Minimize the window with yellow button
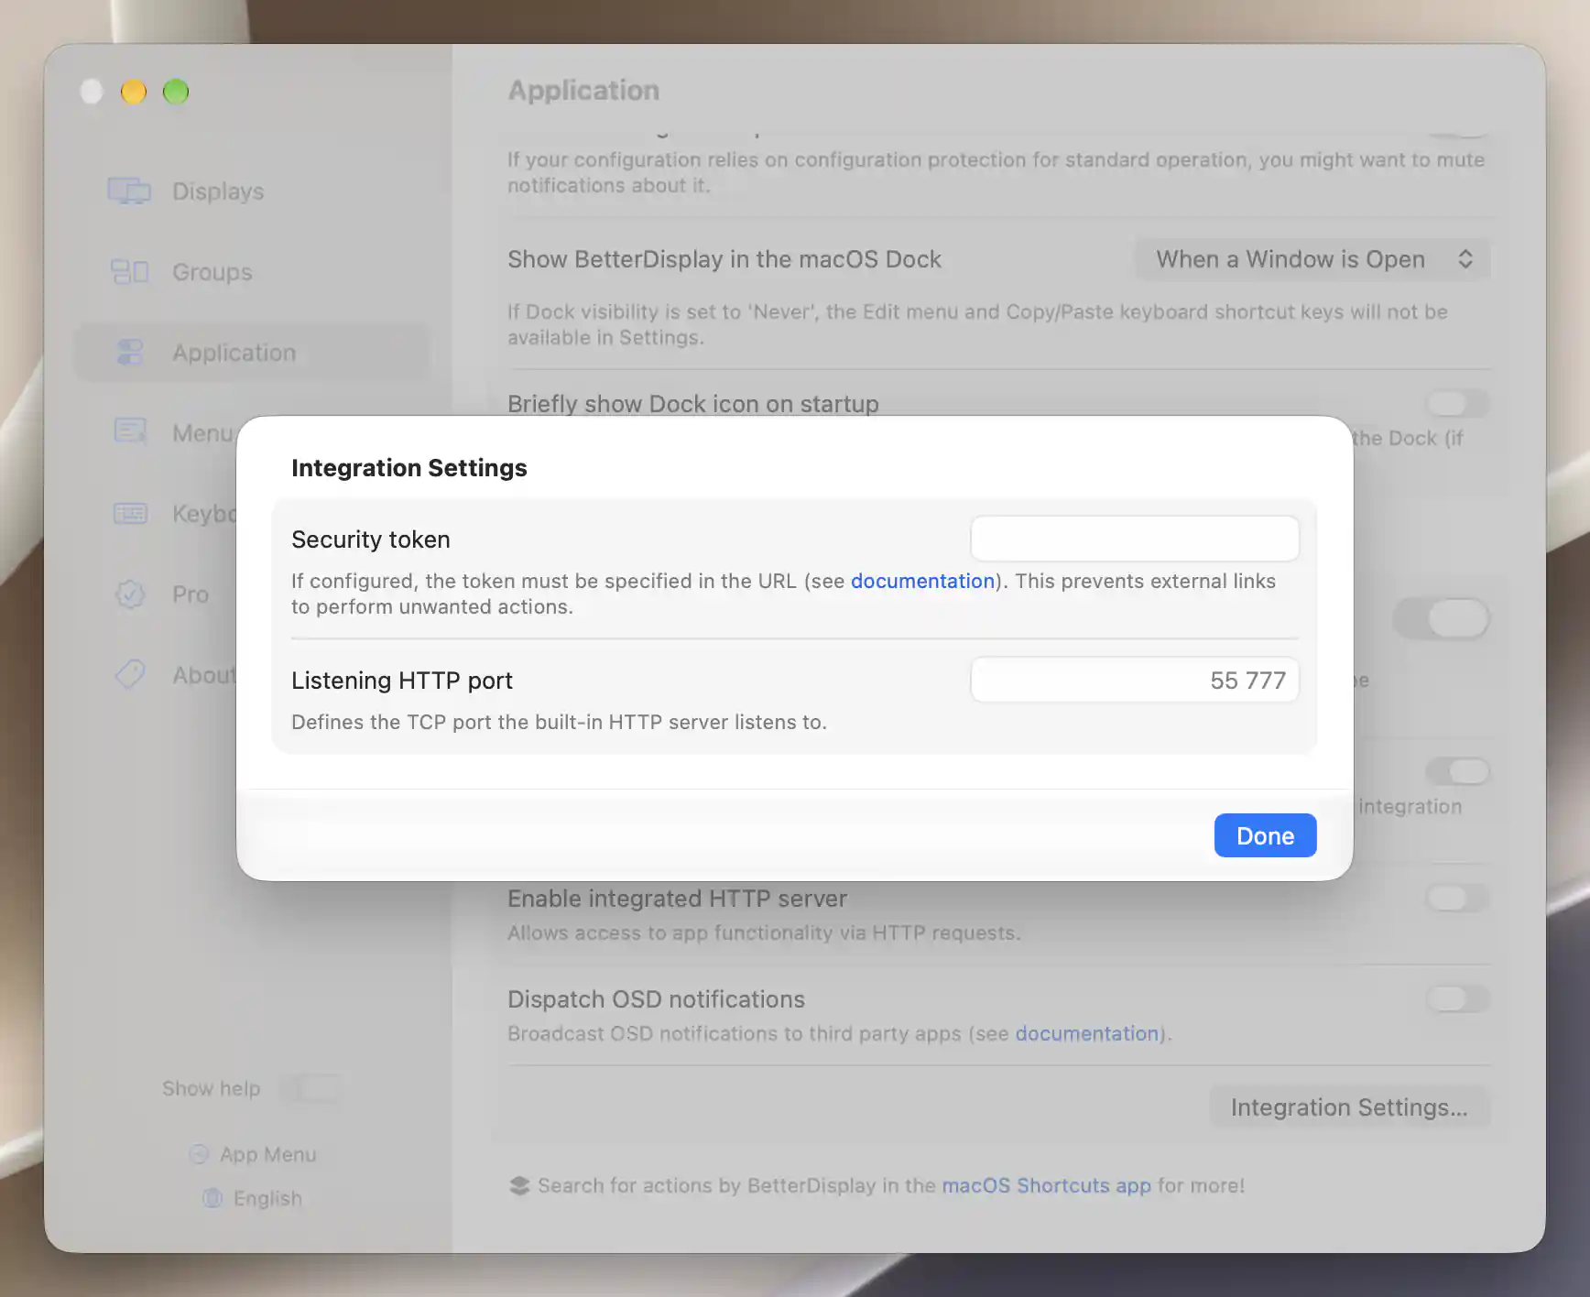This screenshot has height=1297, width=1590. 134,92
